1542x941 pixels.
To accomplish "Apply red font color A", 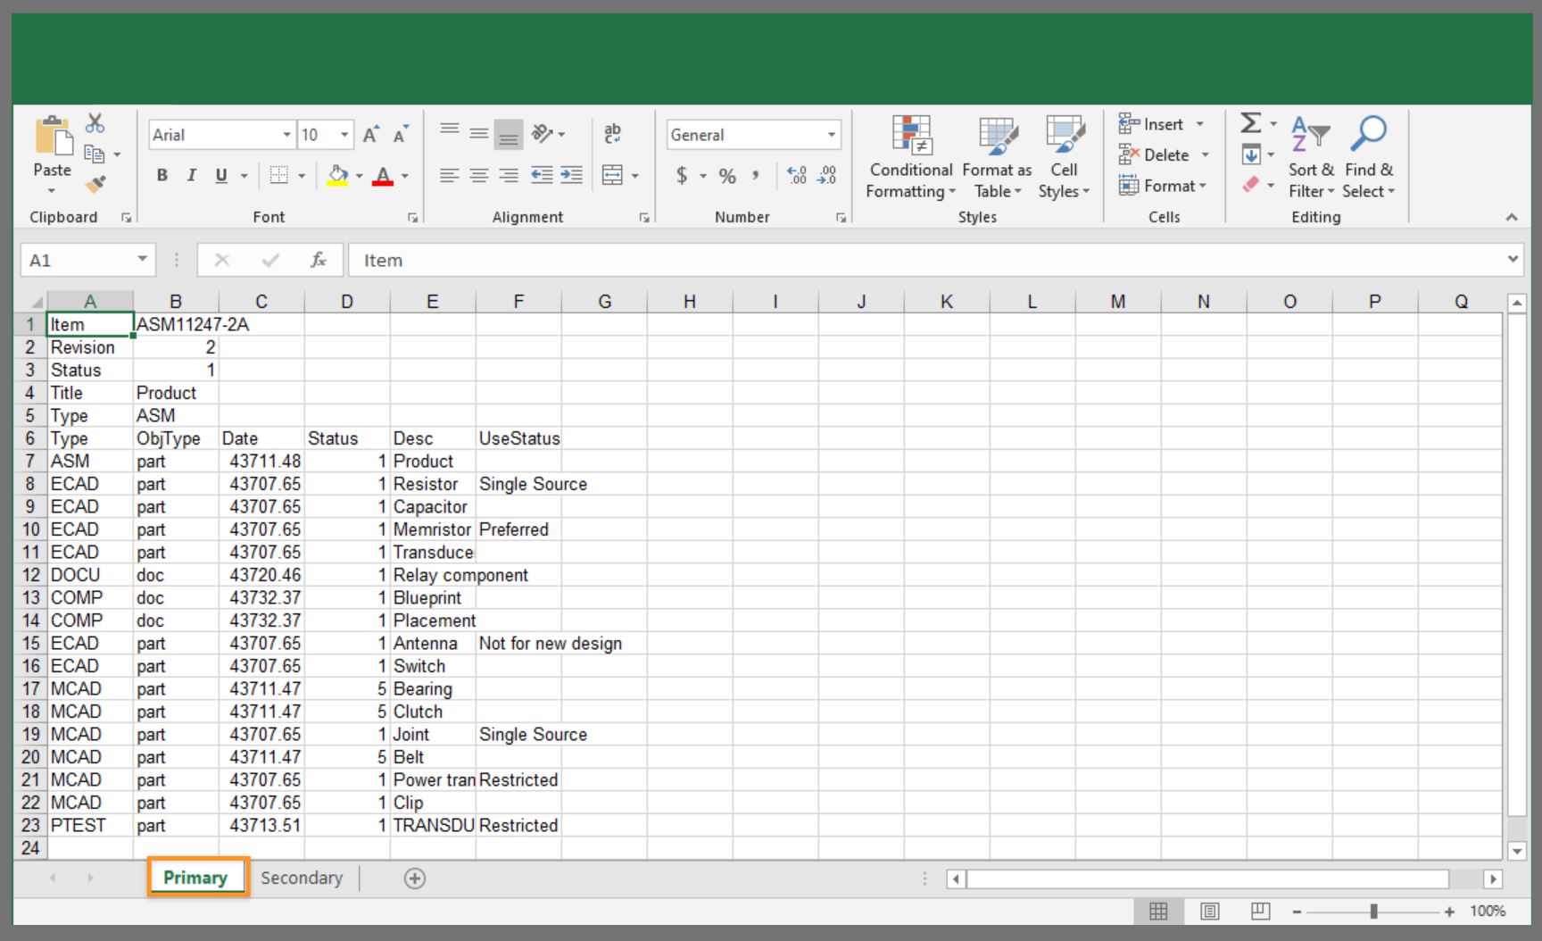I will pyautogui.click(x=383, y=175).
